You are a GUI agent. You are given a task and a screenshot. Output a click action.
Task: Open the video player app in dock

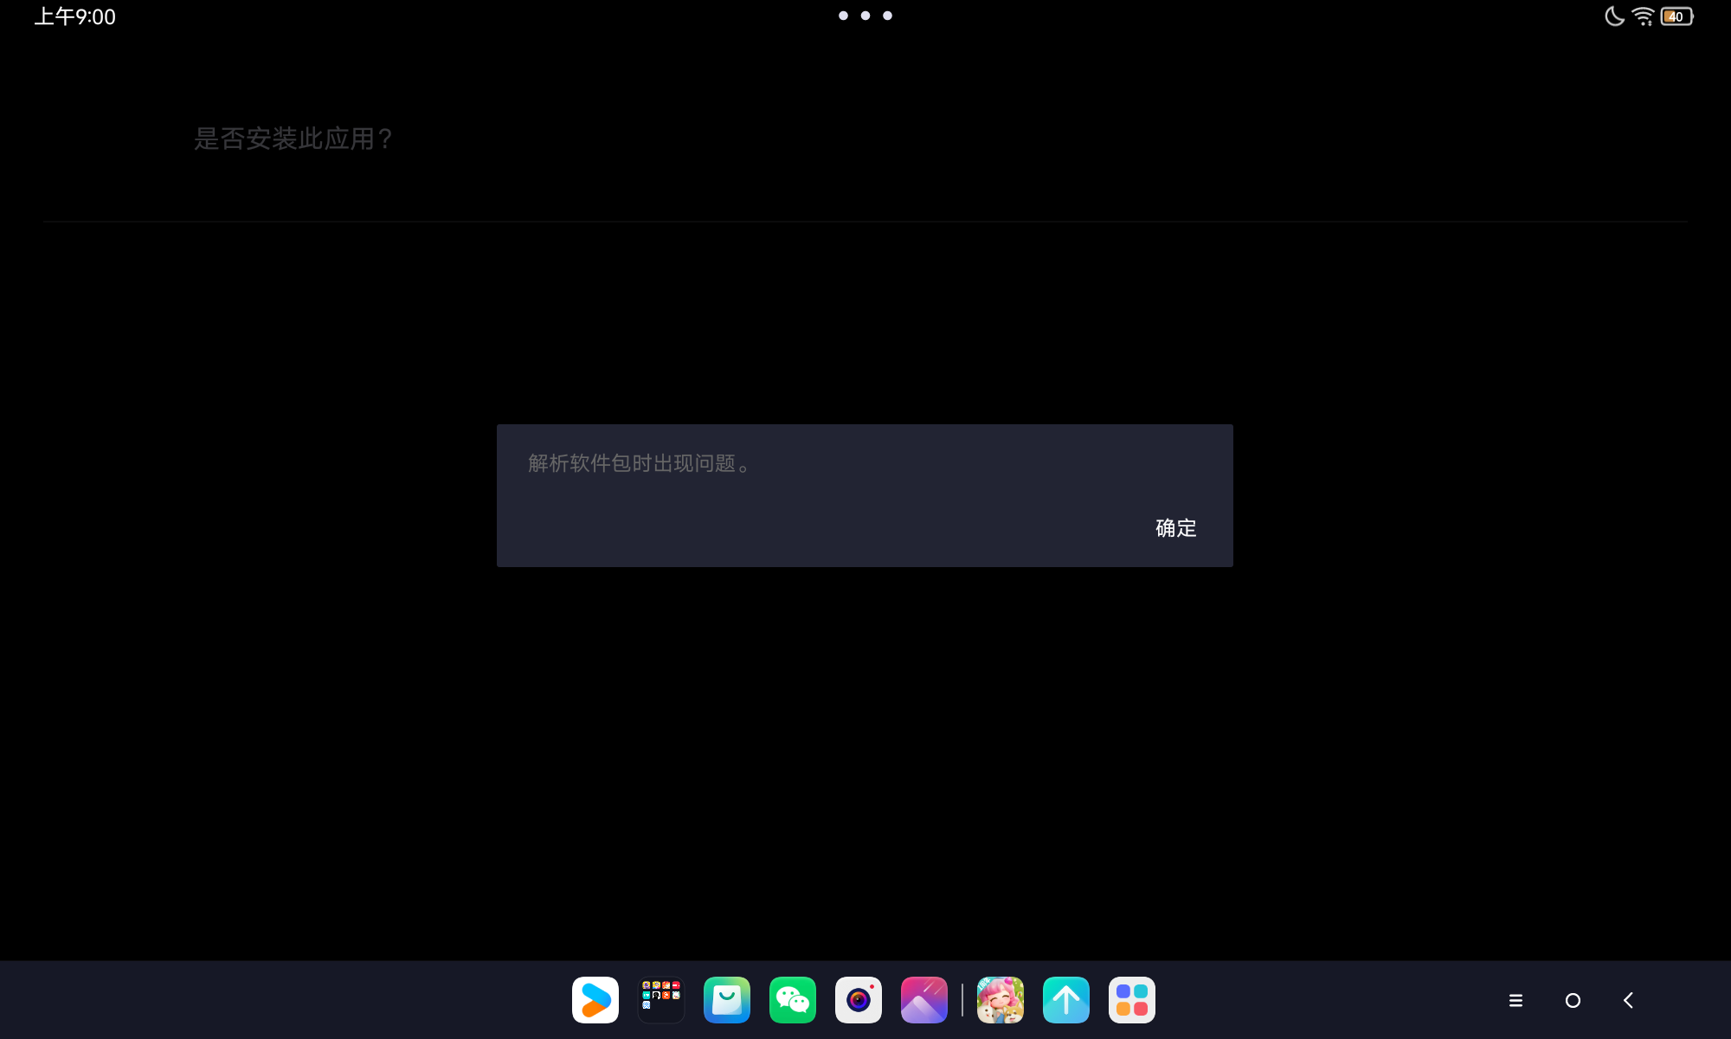(x=595, y=1000)
